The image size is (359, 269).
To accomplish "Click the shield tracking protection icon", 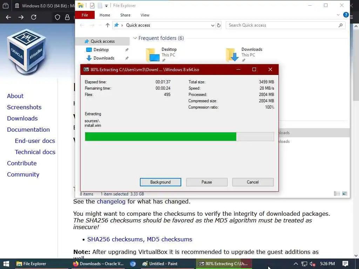I will coord(57,17).
